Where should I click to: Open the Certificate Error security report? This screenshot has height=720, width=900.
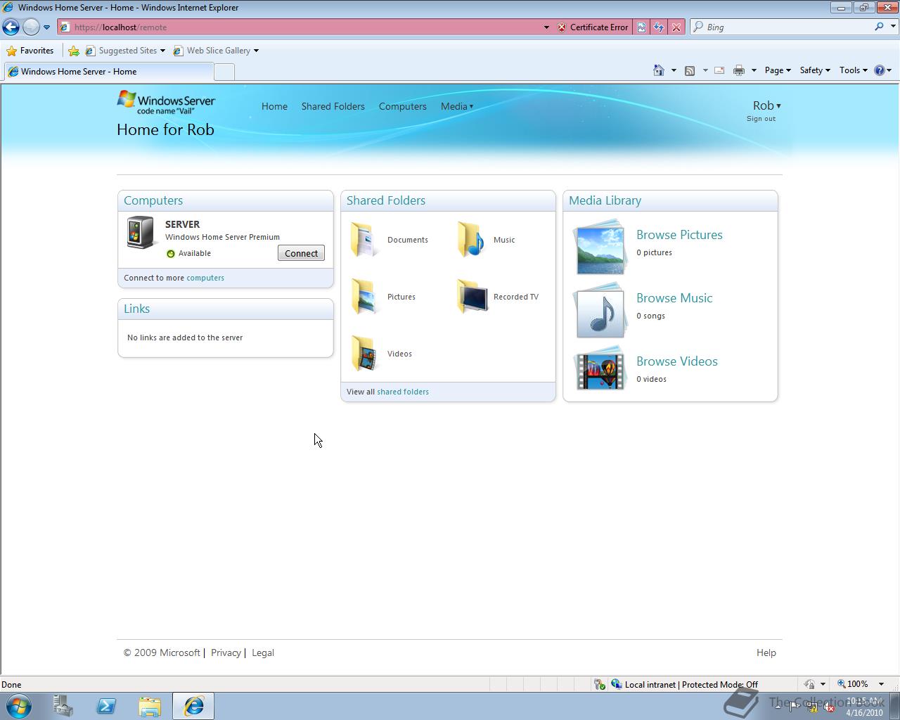(x=593, y=27)
